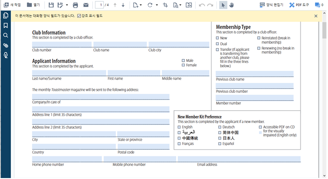Tick the New membership type checkbox
The image size is (328, 179).
coord(217,38)
